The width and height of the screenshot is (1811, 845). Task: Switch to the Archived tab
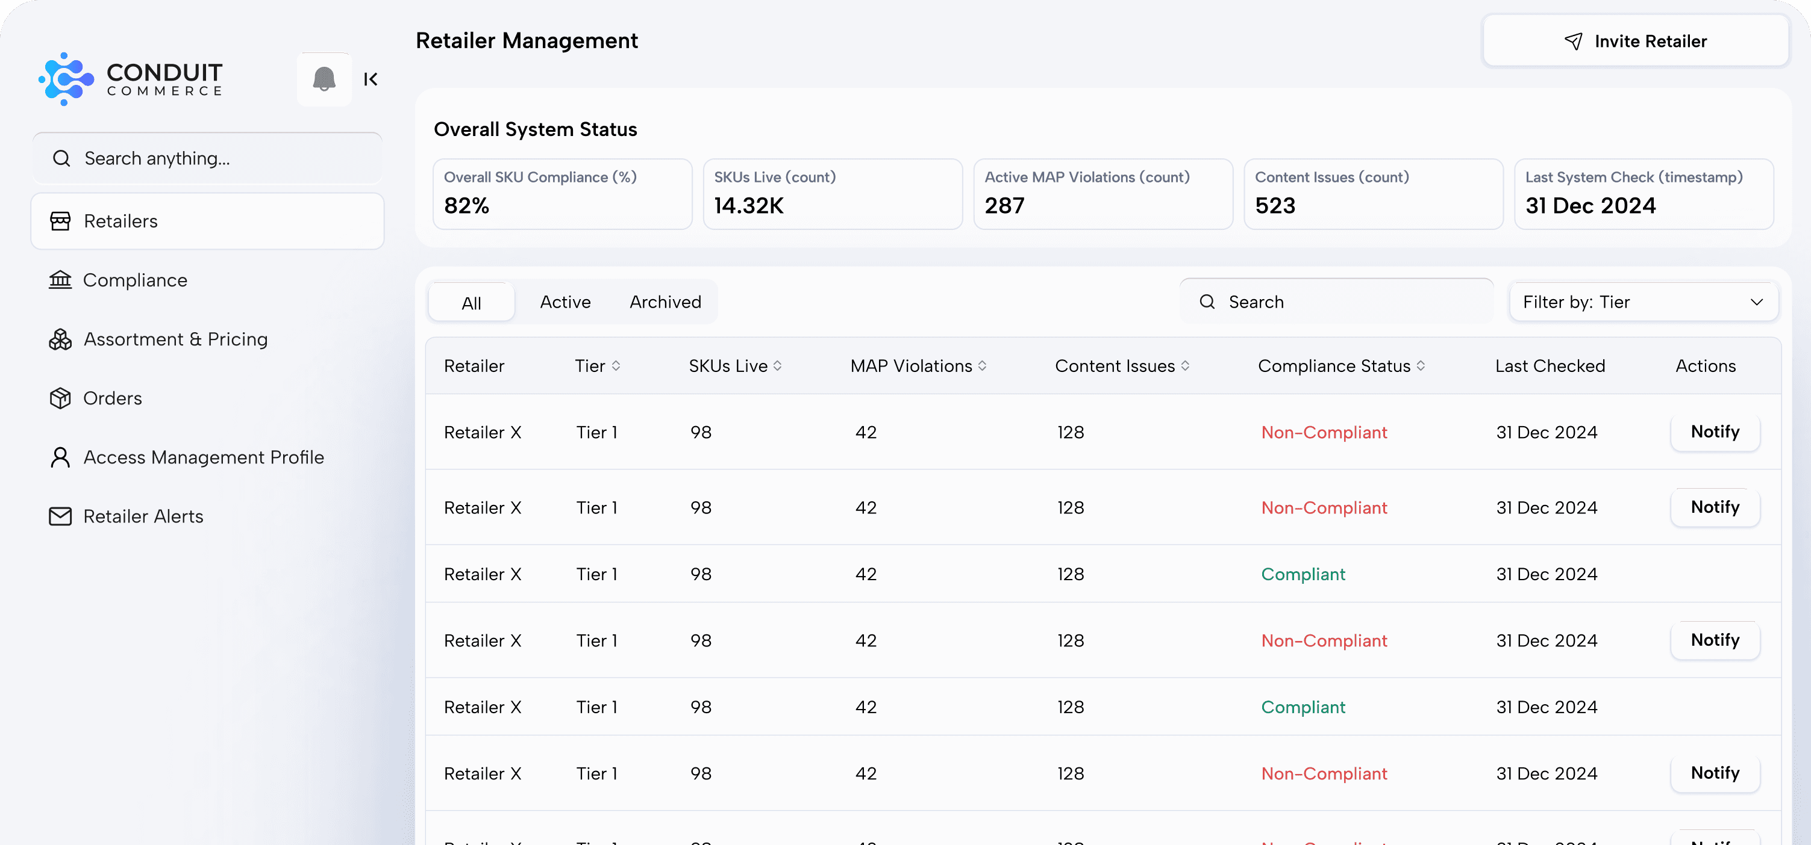(x=665, y=302)
